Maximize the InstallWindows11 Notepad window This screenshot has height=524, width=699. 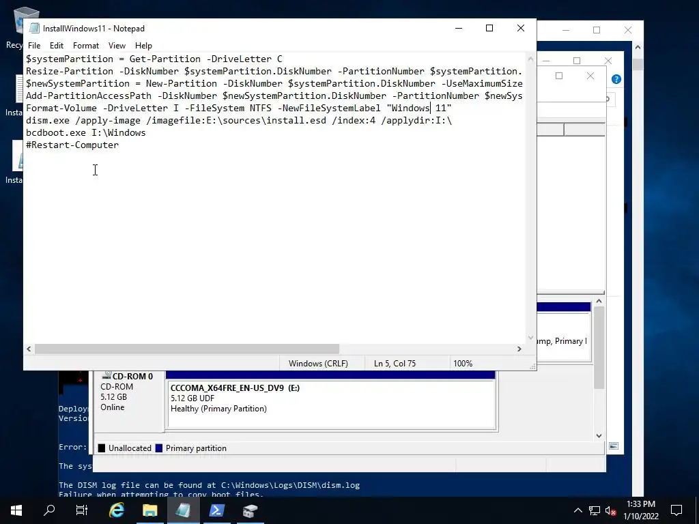[x=489, y=28]
